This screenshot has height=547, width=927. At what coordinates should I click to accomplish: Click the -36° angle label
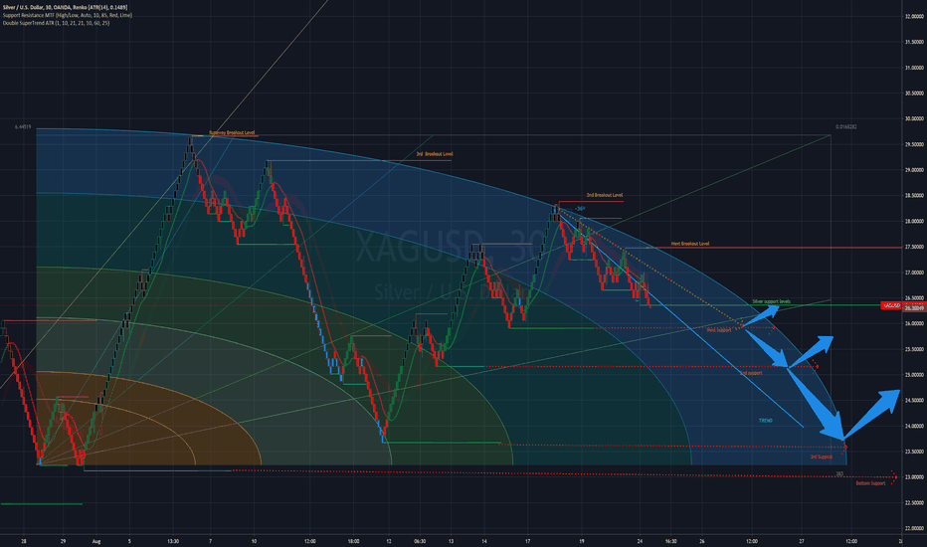click(580, 209)
